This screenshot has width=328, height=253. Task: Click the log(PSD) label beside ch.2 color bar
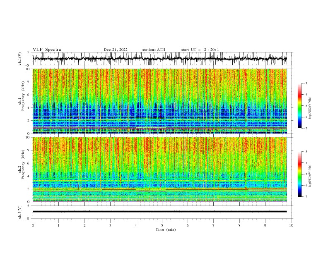pos(310,176)
